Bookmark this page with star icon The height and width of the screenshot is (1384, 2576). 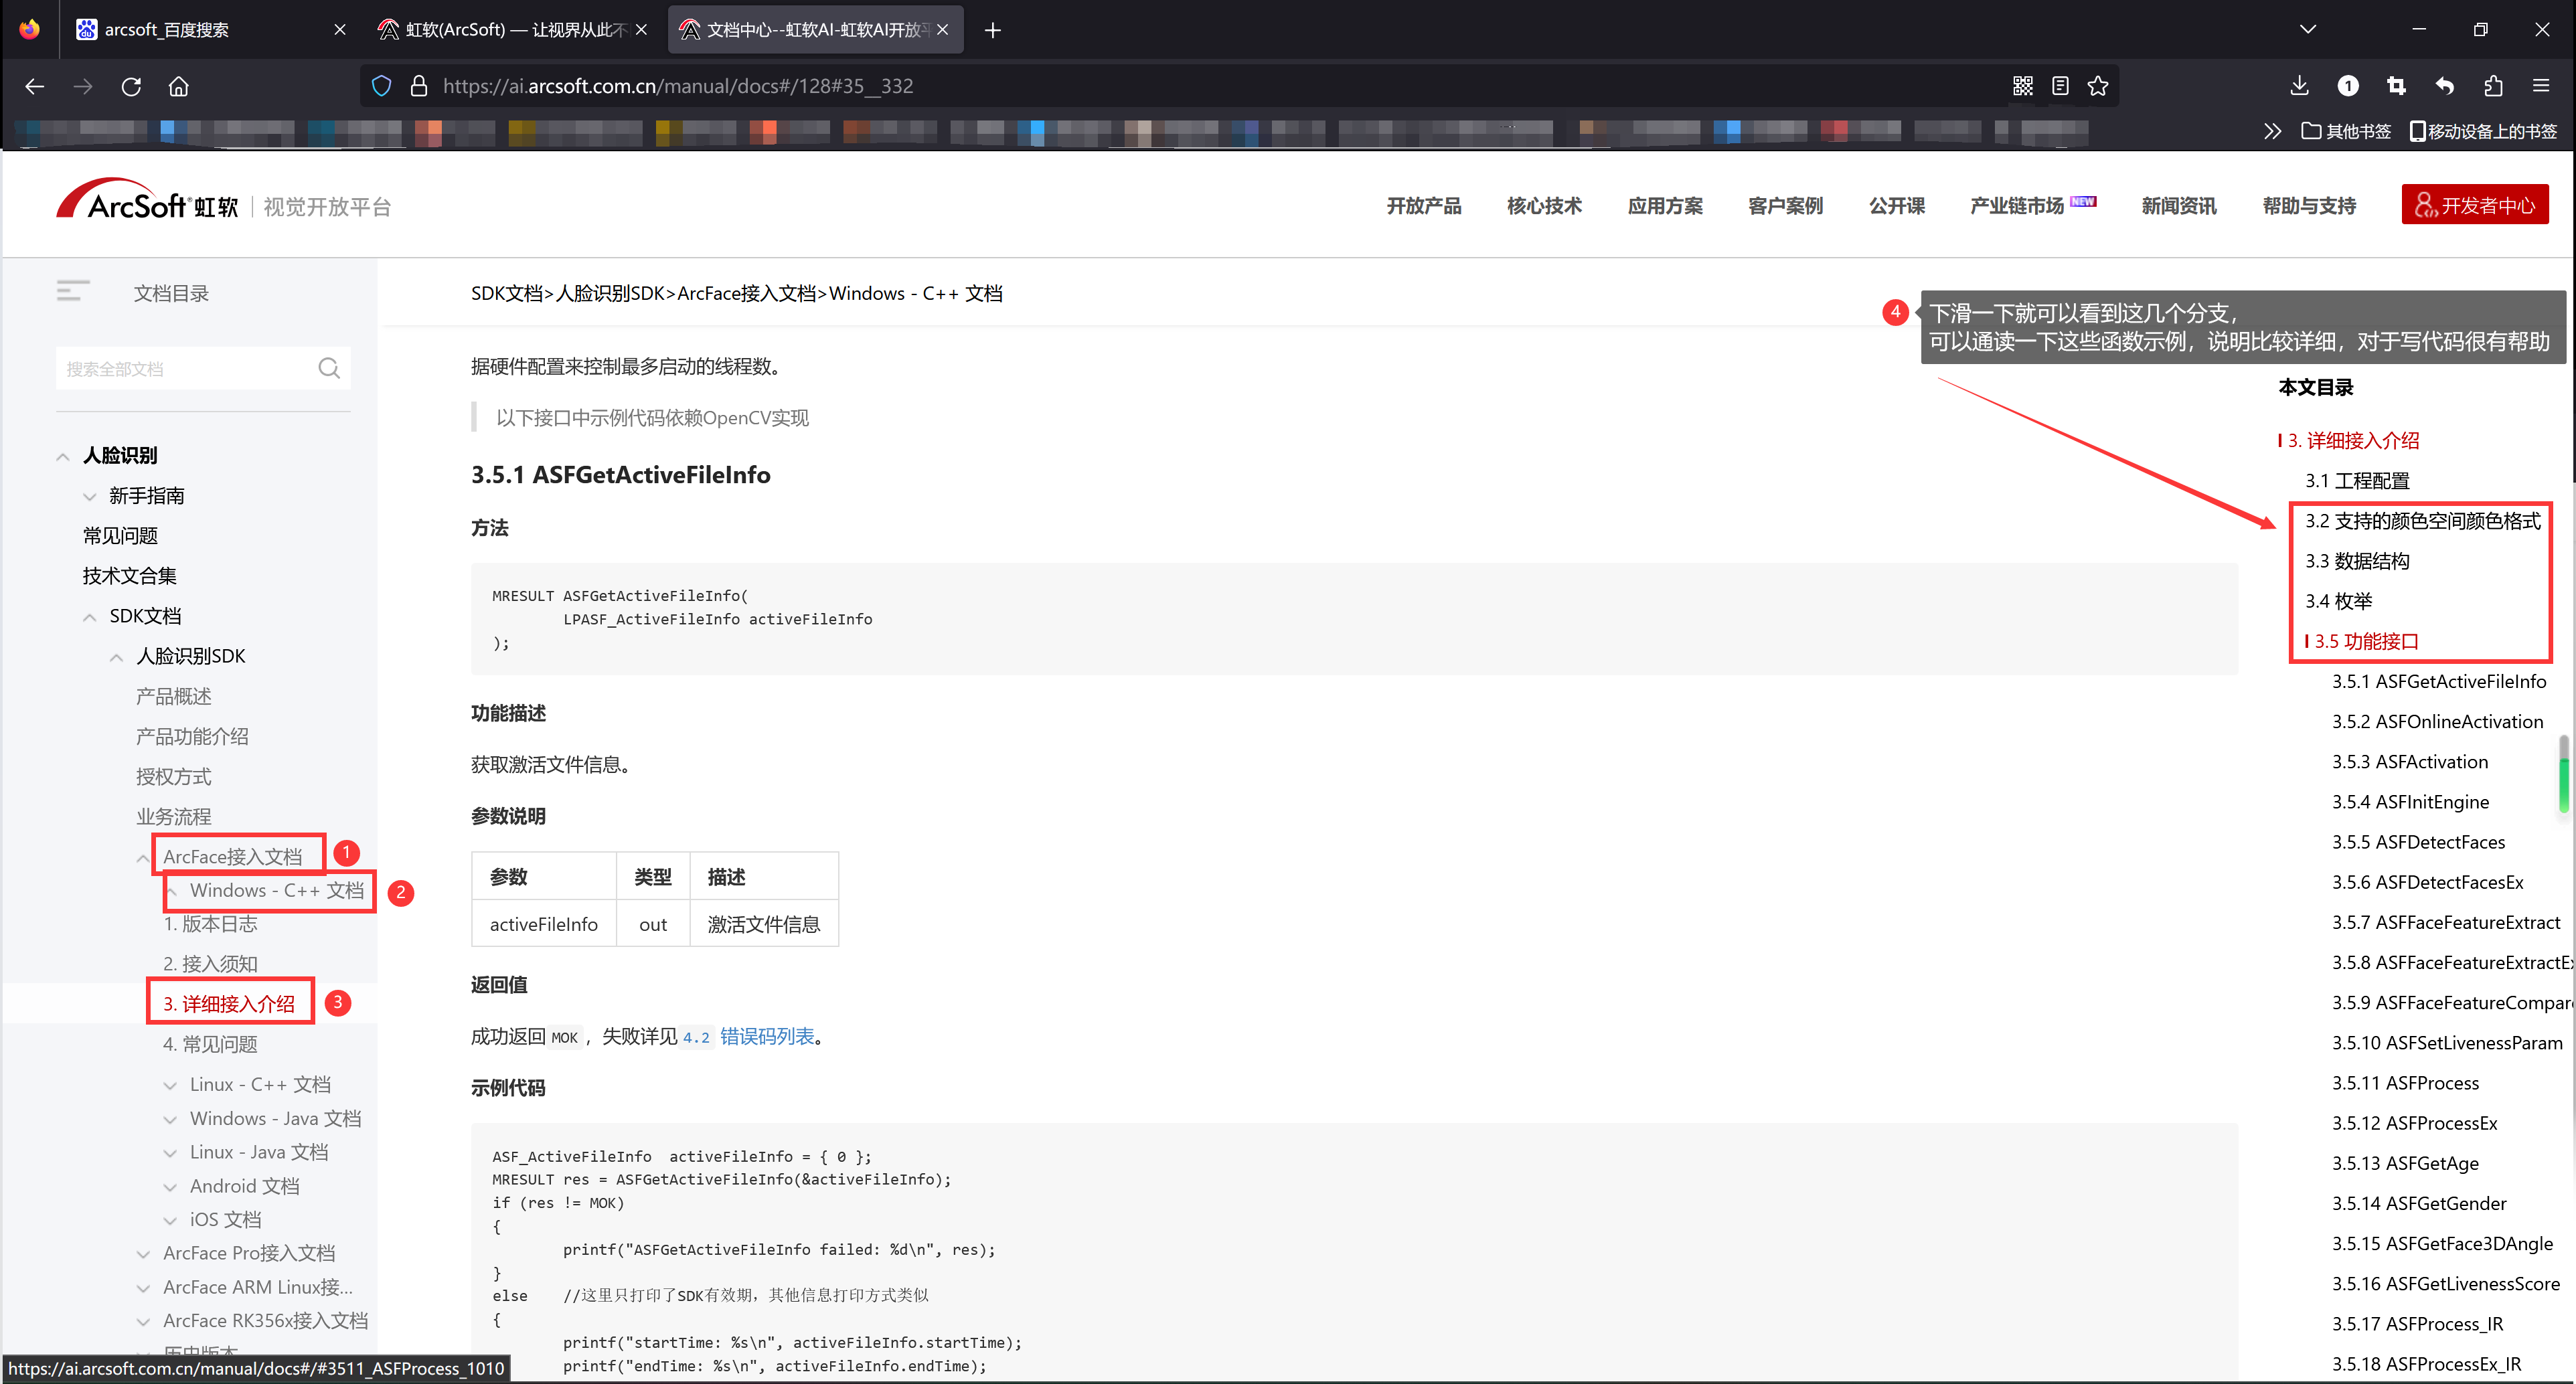pyautogui.click(x=2098, y=86)
